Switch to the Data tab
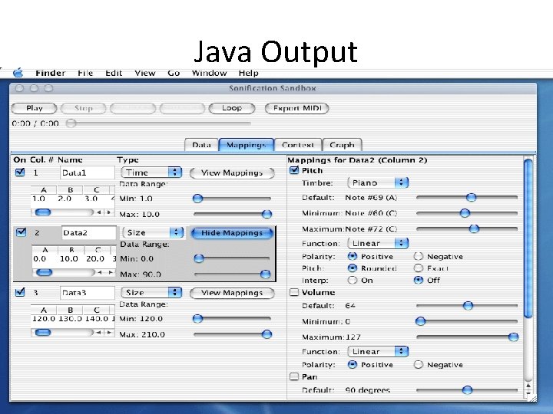553x414 pixels. (x=201, y=145)
